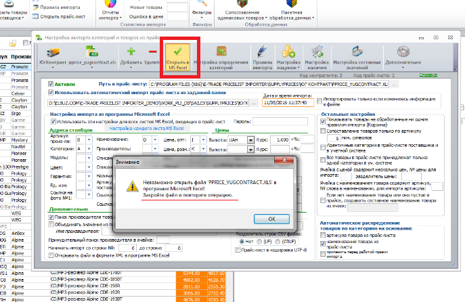Open Производитель column dropdown

[156, 148]
